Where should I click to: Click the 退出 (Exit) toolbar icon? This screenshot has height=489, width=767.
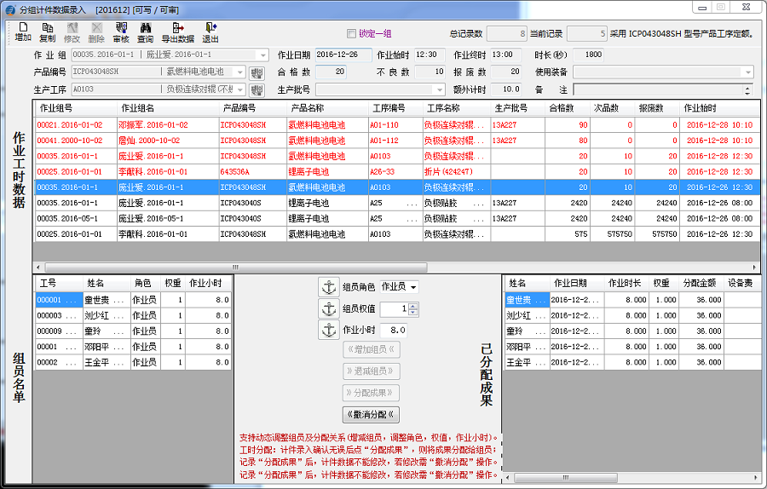(x=210, y=32)
